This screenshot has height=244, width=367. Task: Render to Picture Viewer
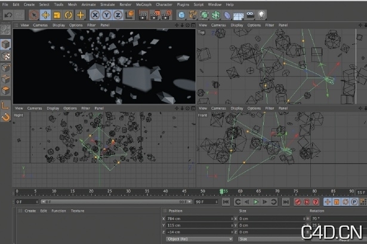[x=155, y=15]
